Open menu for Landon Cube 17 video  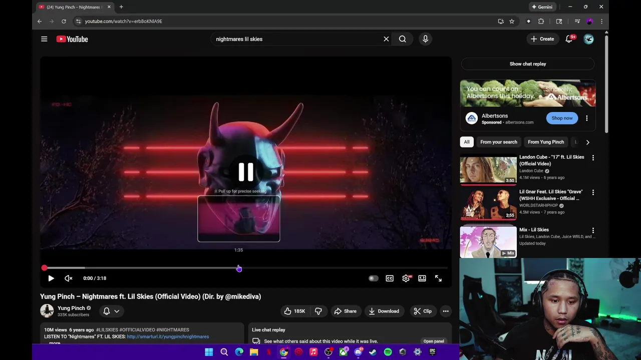(593, 157)
